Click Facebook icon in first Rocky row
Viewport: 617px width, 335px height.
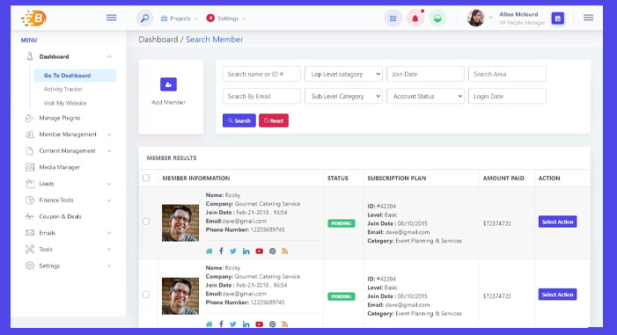click(222, 251)
